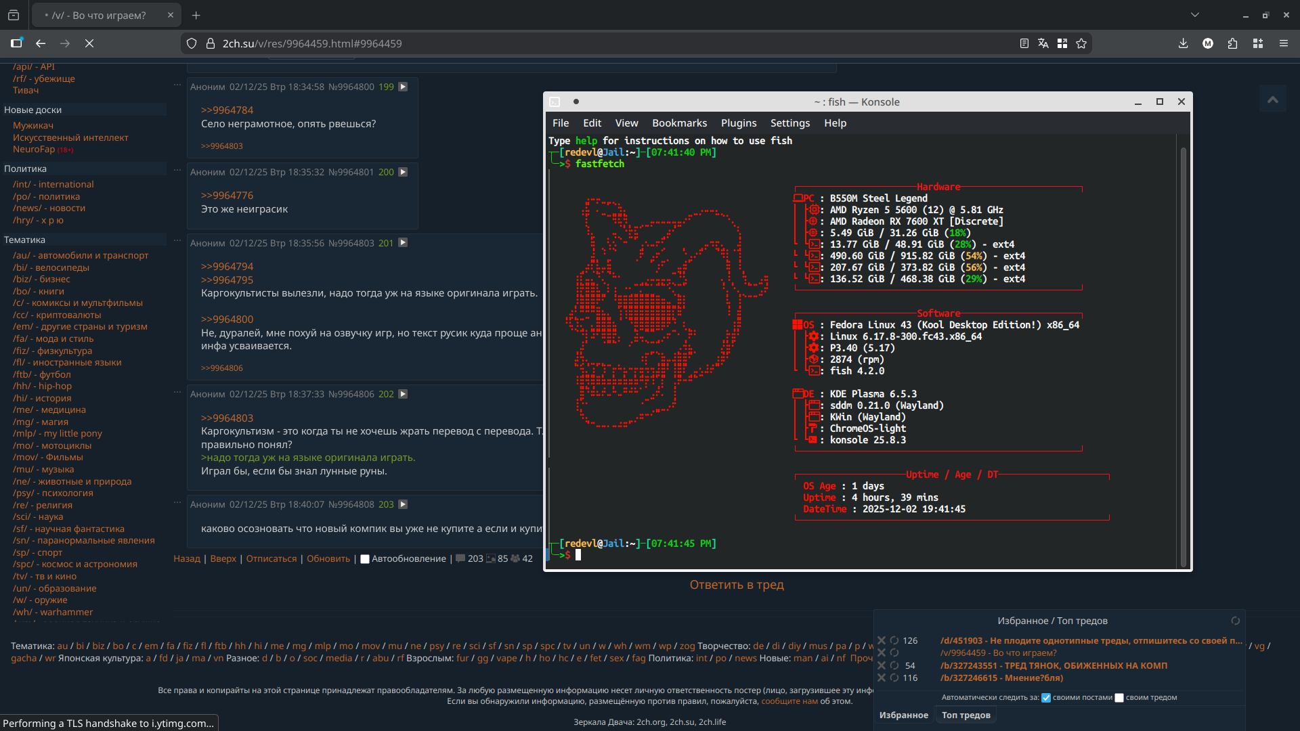Click scroll-to-top arrow button on page
The width and height of the screenshot is (1300, 731).
[x=1272, y=99]
